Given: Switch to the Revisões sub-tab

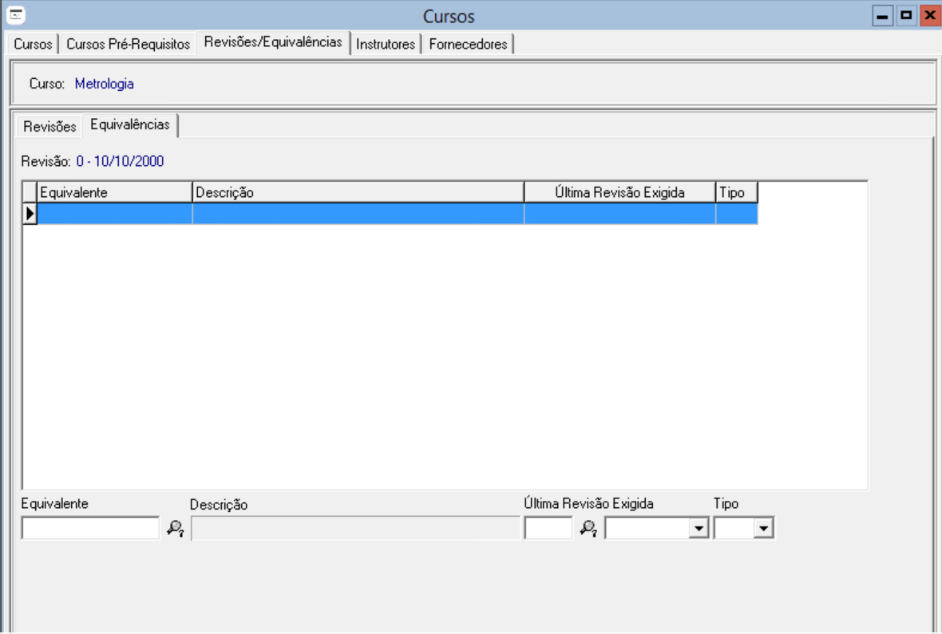Looking at the screenshot, I should (49, 127).
